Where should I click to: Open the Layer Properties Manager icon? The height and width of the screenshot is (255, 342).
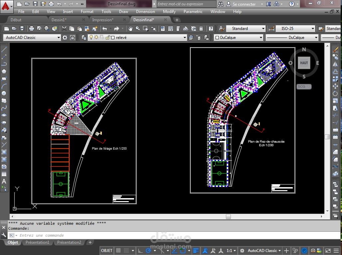83,38
